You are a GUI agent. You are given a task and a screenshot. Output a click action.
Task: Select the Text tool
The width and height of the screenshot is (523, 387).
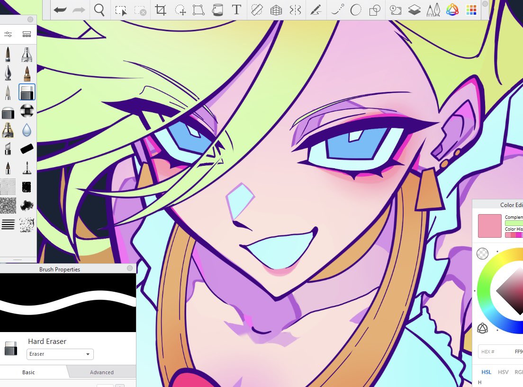tap(236, 9)
